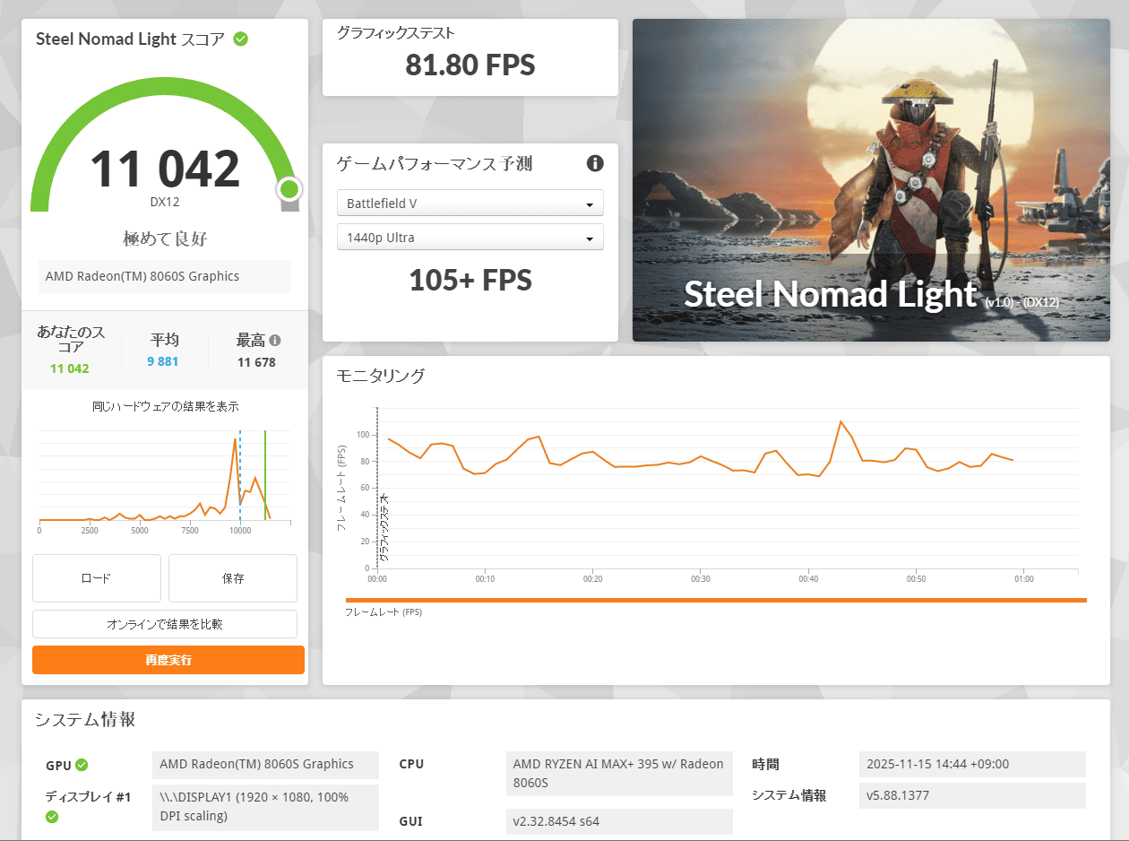Click the orange フレームレート legend bar
The height and width of the screenshot is (841, 1129).
coord(715,601)
